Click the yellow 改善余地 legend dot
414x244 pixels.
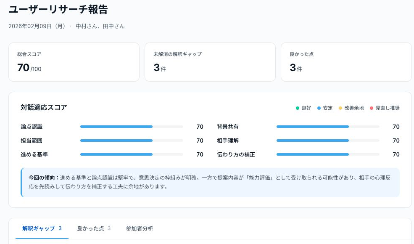[x=340, y=108]
